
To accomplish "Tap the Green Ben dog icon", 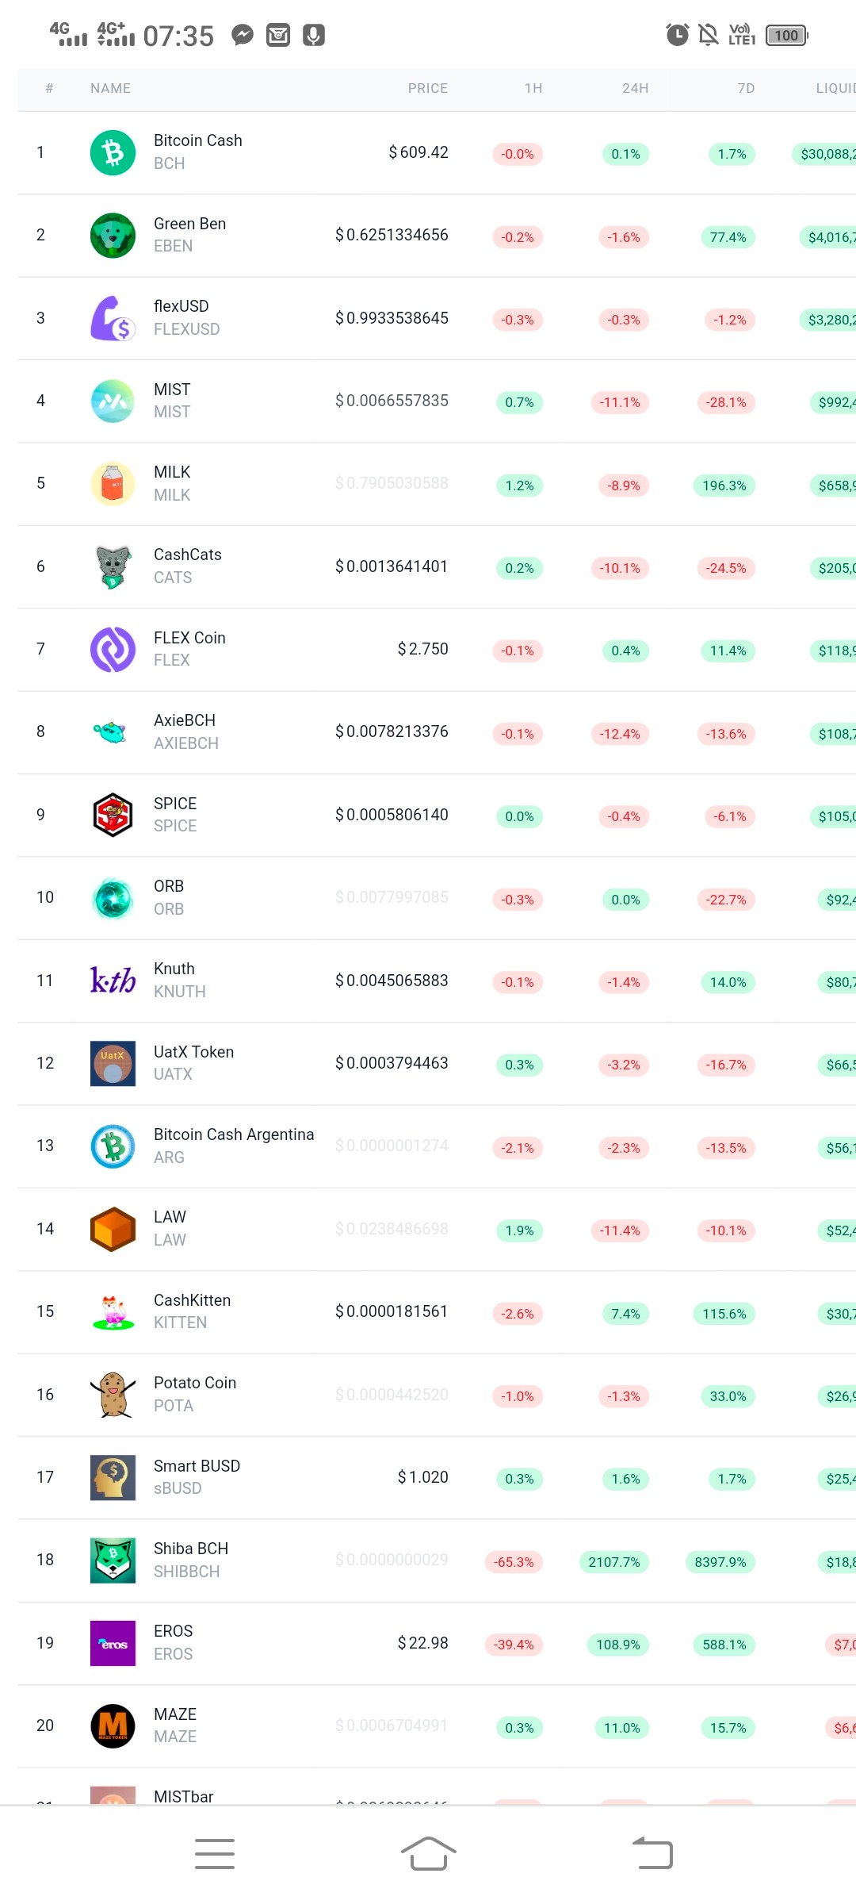I will (113, 235).
